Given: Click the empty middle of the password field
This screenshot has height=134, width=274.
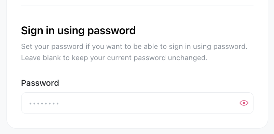Looking at the screenshot, I should [137, 103].
